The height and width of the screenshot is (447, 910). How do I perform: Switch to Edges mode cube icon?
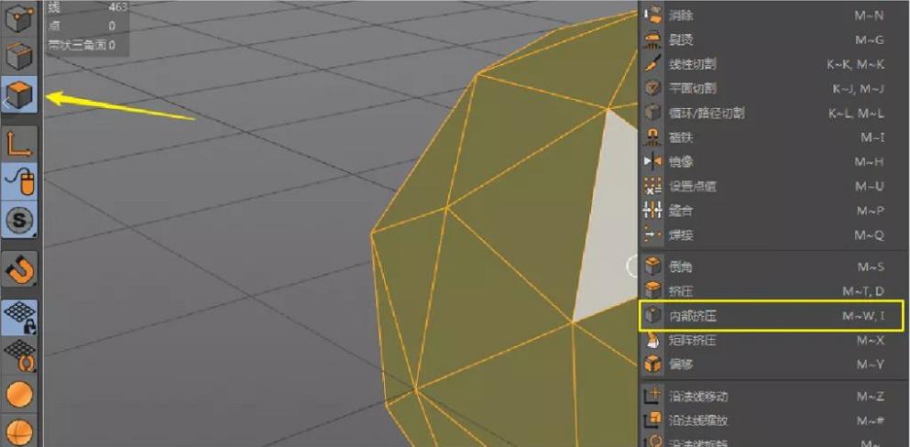19,55
